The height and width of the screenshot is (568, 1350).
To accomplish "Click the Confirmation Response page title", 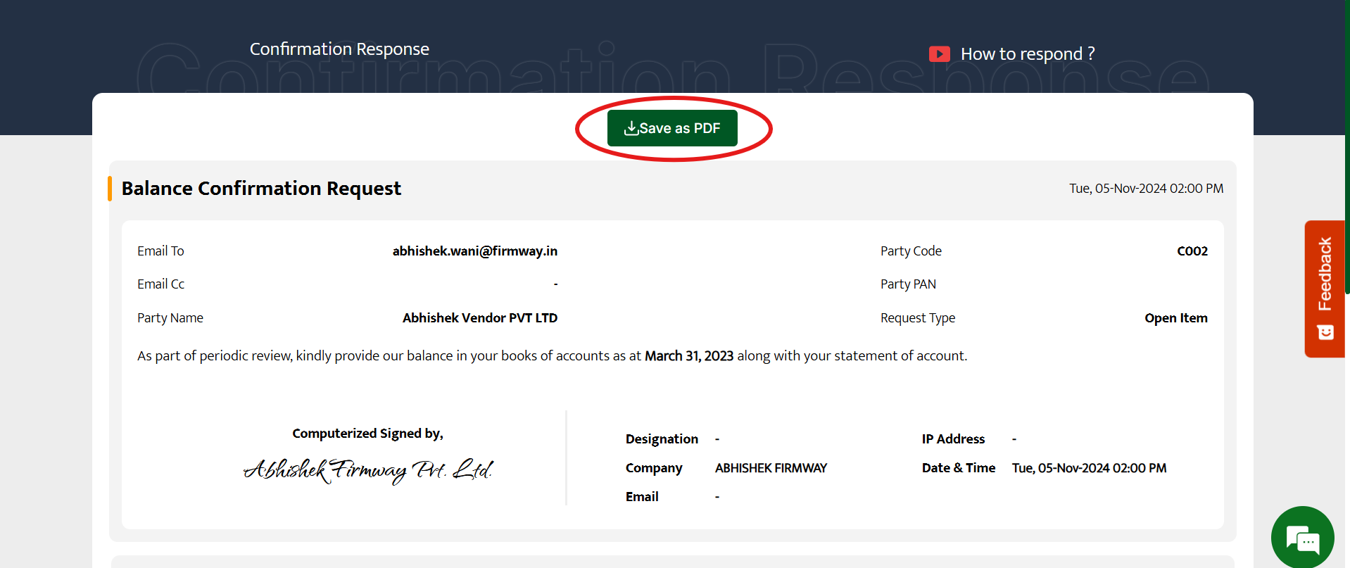I will pyautogui.click(x=339, y=49).
